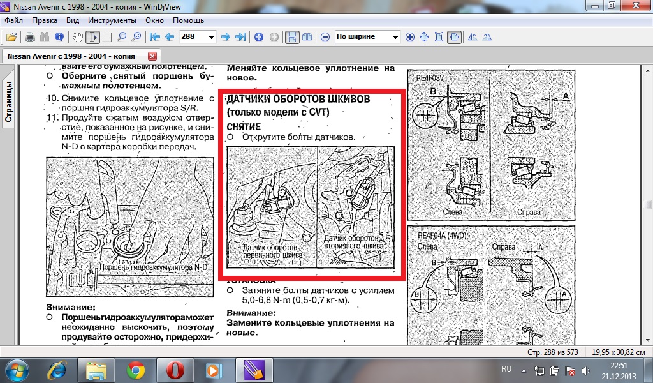Screen dimensions: 653x383
Task: Choose the rectangular selection tool
Action: pos(107,37)
